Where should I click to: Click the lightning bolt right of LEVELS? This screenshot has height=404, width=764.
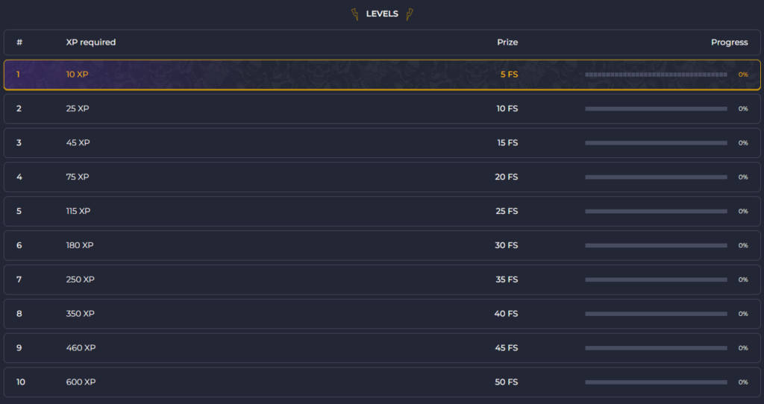410,14
